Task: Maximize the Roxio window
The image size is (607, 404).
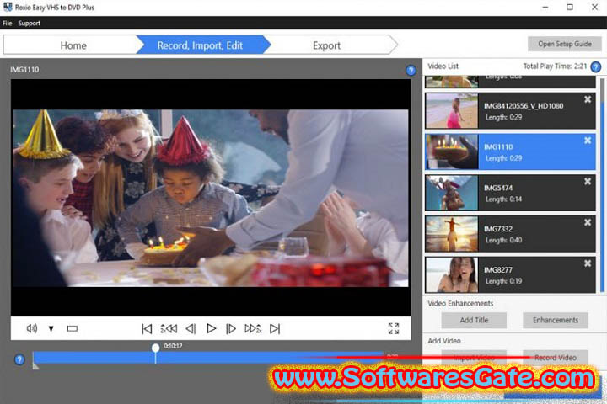Action: click(x=570, y=7)
